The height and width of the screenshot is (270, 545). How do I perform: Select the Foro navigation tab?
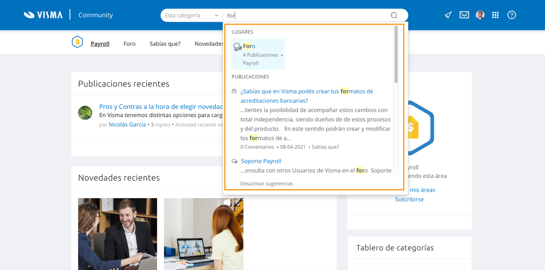click(x=129, y=44)
